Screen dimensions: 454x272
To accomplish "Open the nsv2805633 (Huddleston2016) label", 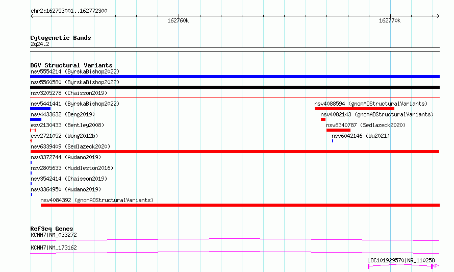I will click(72, 168).
